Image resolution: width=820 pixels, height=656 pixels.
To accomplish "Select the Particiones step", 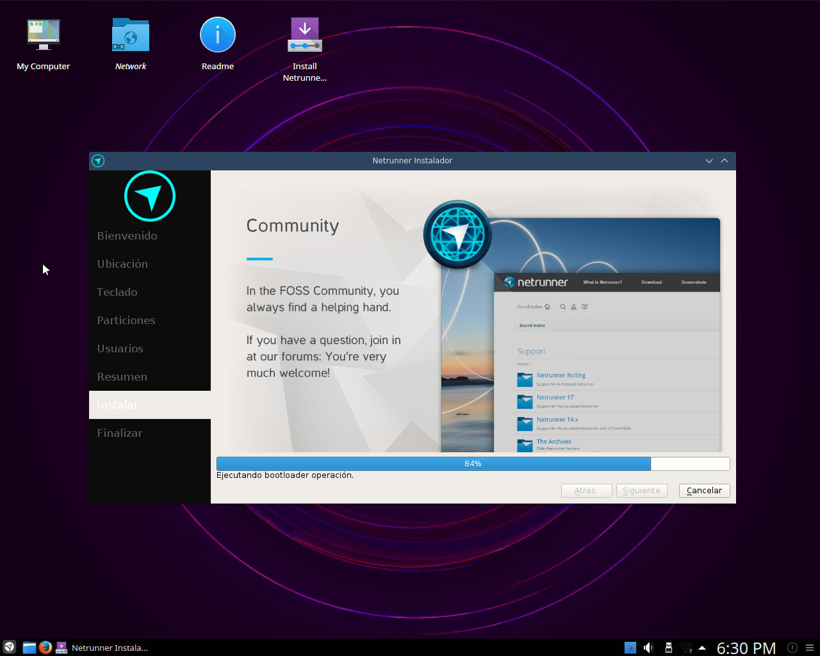I will tap(150, 320).
